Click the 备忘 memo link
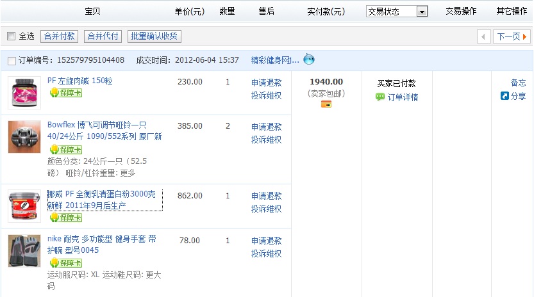 [519, 83]
